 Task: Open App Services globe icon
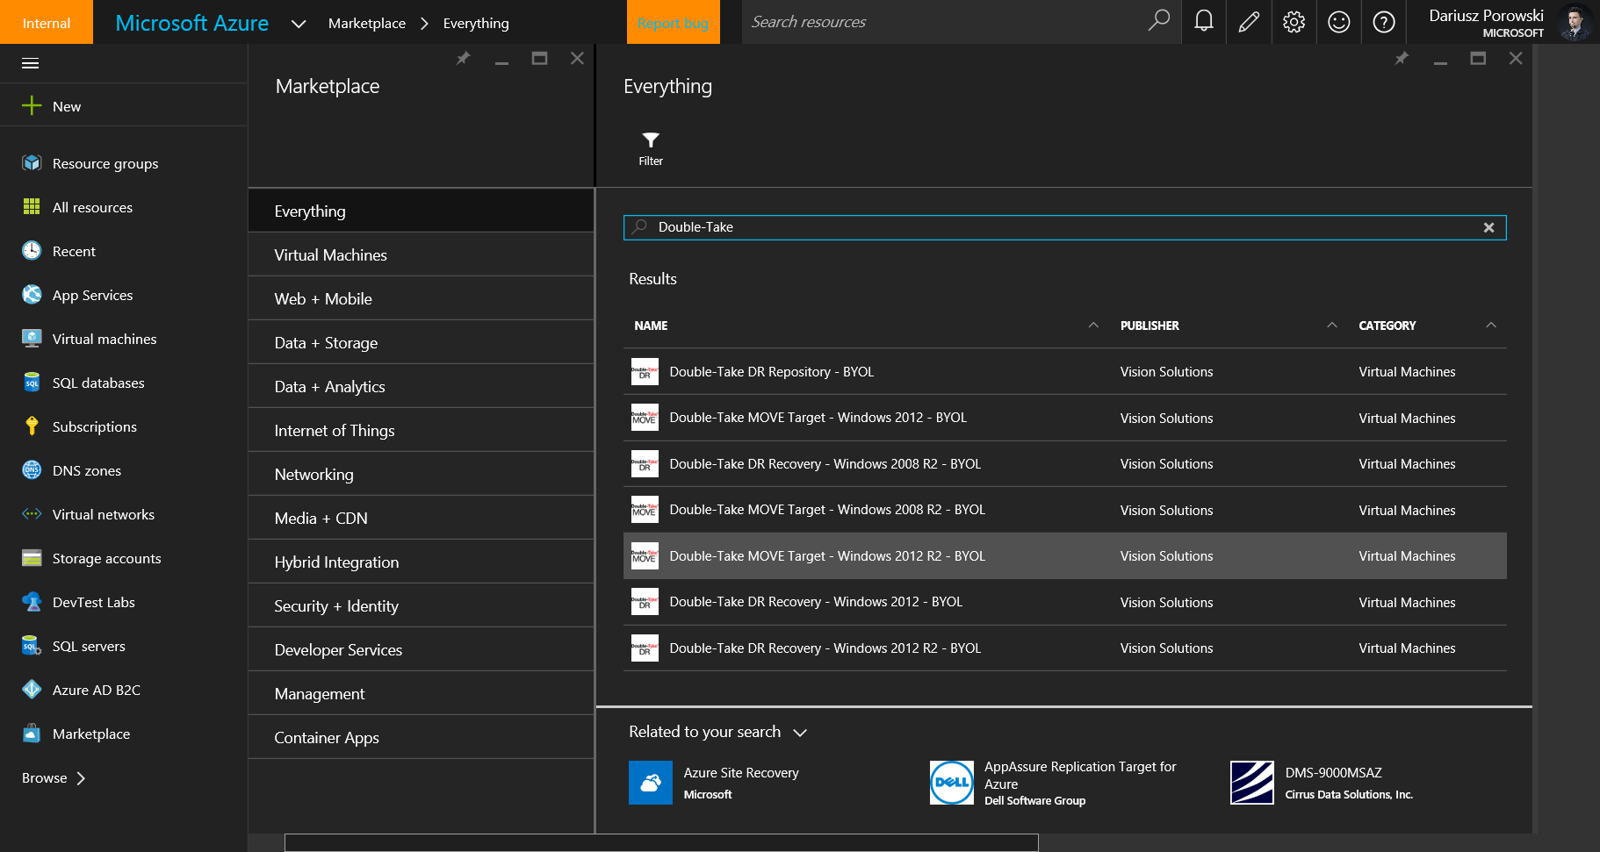[x=32, y=295]
